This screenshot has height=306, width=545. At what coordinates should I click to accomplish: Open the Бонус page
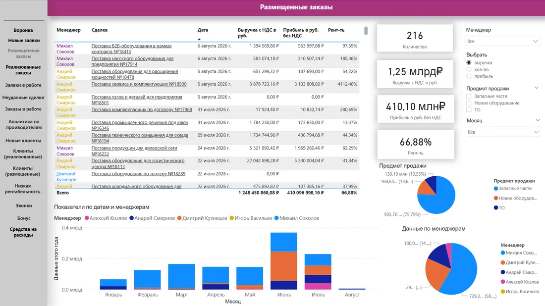coord(24,218)
